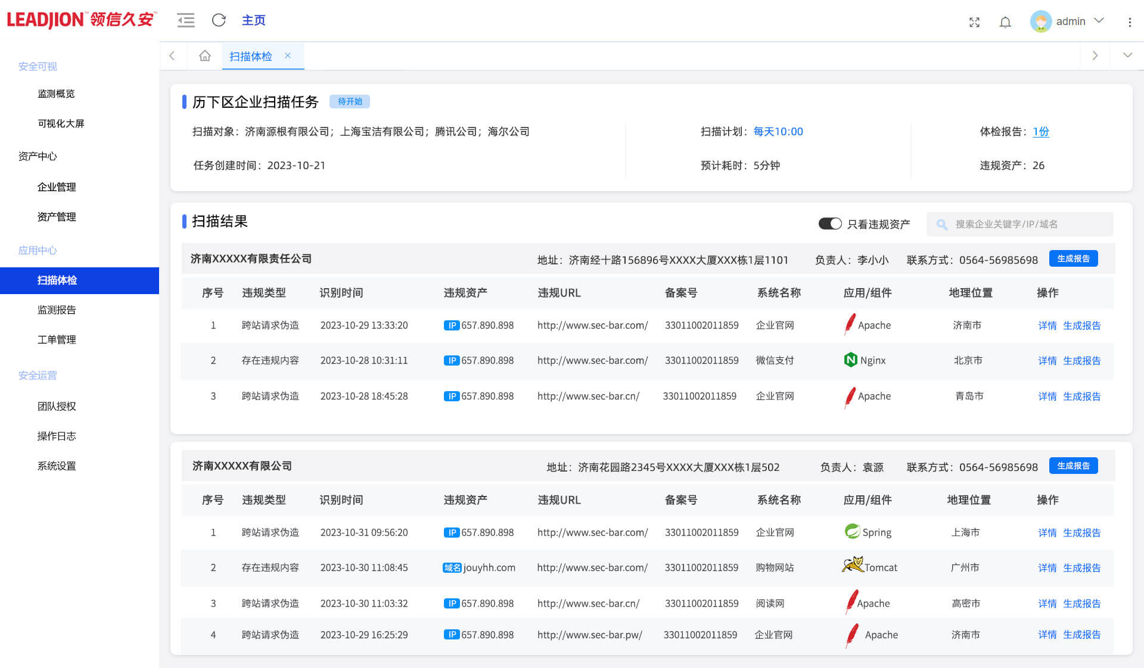The image size is (1144, 668).
Task: Open the notification bell
Action: click(x=1005, y=23)
